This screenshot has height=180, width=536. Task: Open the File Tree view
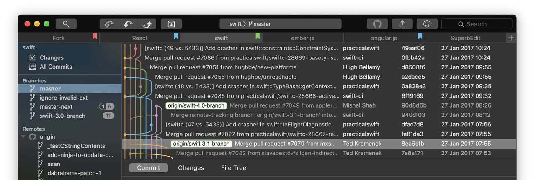click(233, 168)
